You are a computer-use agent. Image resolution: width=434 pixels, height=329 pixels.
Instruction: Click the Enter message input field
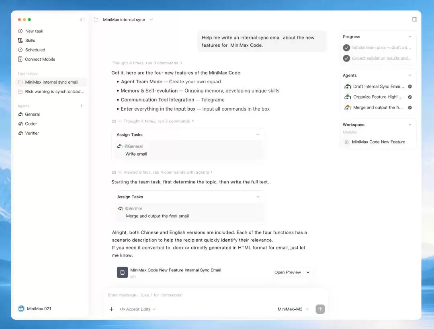(x=216, y=295)
